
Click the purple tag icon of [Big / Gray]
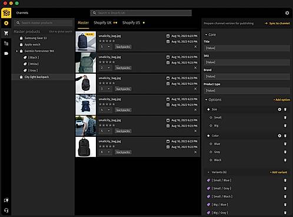coord(208,212)
